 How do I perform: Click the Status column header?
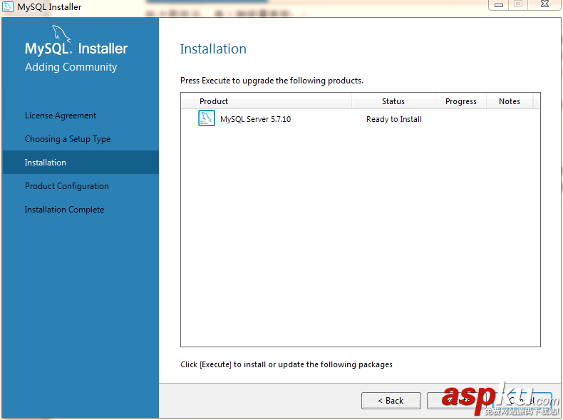[x=393, y=101]
